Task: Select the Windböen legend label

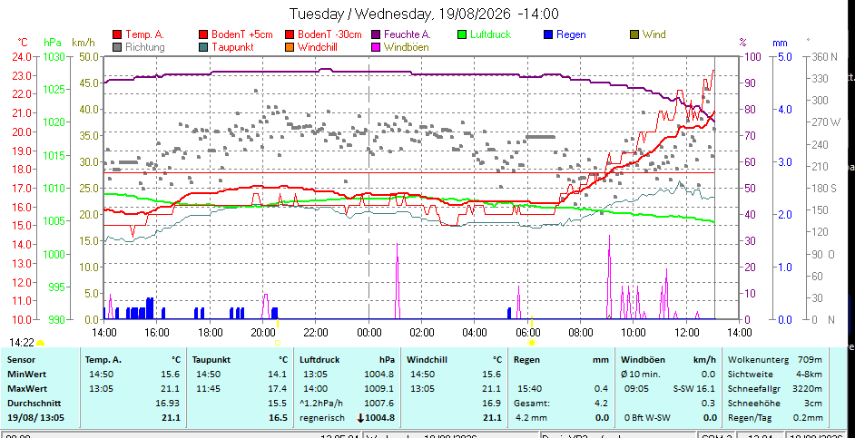Action: [x=407, y=47]
